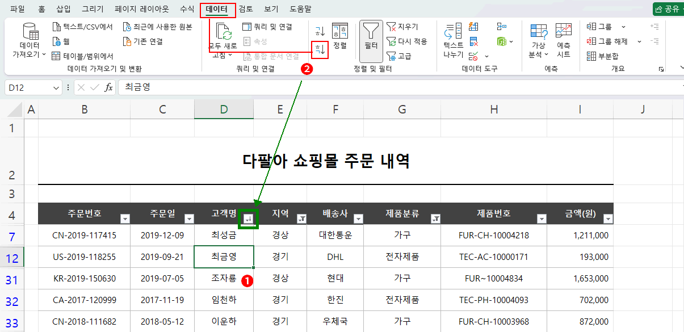
Task: Open the Help (도움말) tab
Action: click(300, 9)
